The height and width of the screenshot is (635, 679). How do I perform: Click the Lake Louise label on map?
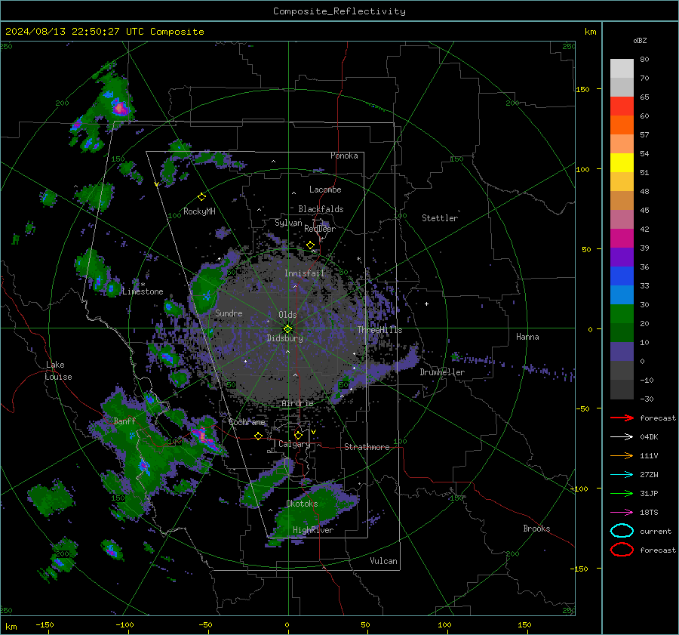(x=58, y=371)
